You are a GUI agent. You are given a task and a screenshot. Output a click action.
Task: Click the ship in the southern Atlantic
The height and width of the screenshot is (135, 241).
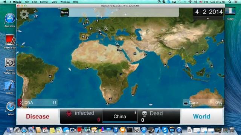(151, 105)
